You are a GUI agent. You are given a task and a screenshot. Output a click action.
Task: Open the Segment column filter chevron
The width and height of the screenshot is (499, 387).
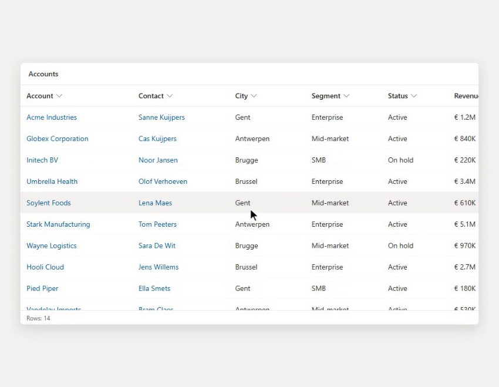tap(346, 96)
